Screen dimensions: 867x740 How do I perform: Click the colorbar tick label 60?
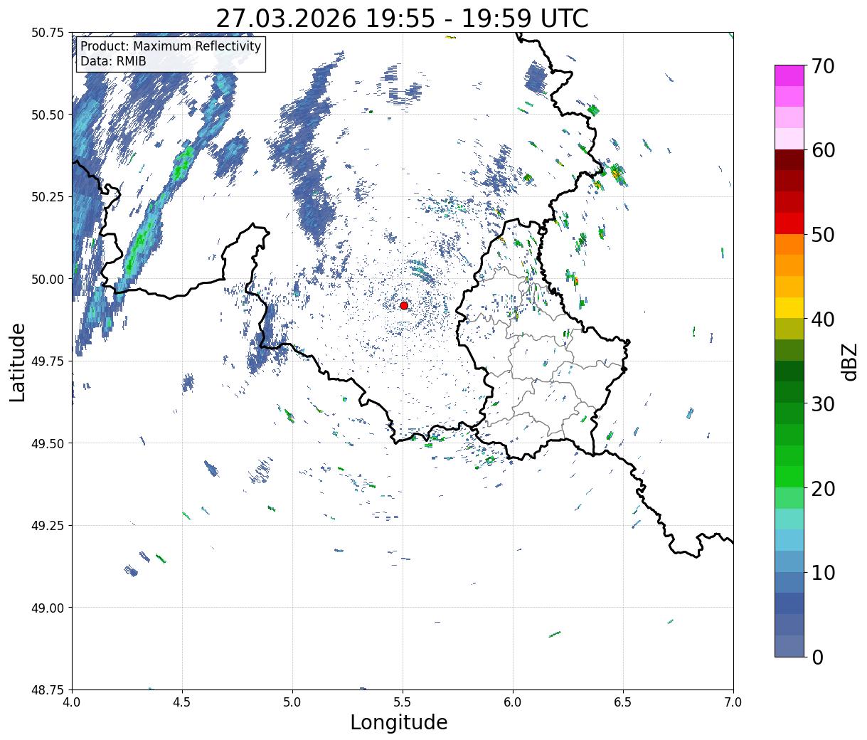(x=824, y=150)
